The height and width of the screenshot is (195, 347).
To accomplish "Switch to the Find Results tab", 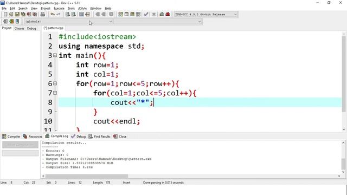I will click(99, 136).
